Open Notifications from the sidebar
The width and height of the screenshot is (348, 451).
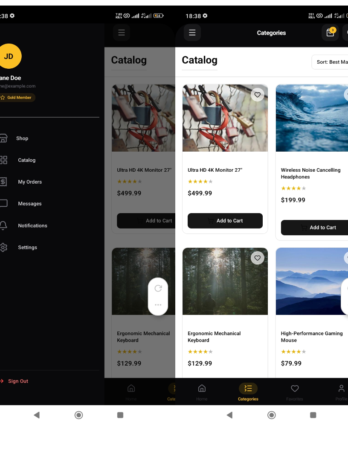[x=32, y=225]
